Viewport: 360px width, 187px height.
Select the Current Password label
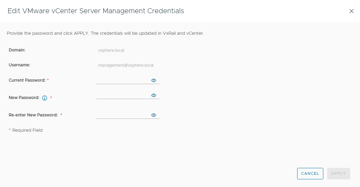(x=27, y=80)
